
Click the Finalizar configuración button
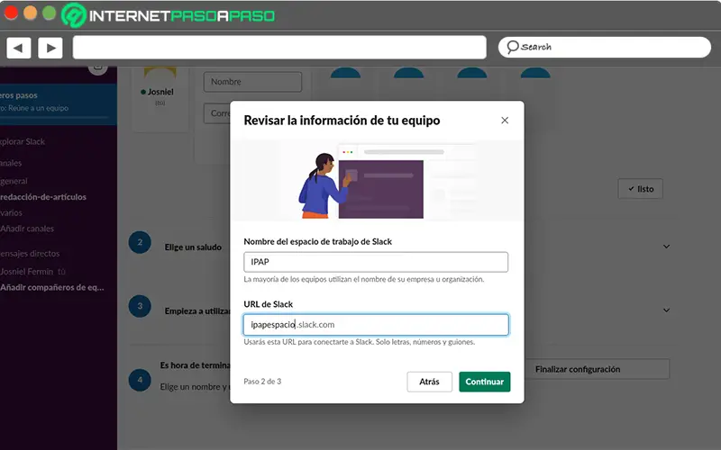click(x=597, y=369)
